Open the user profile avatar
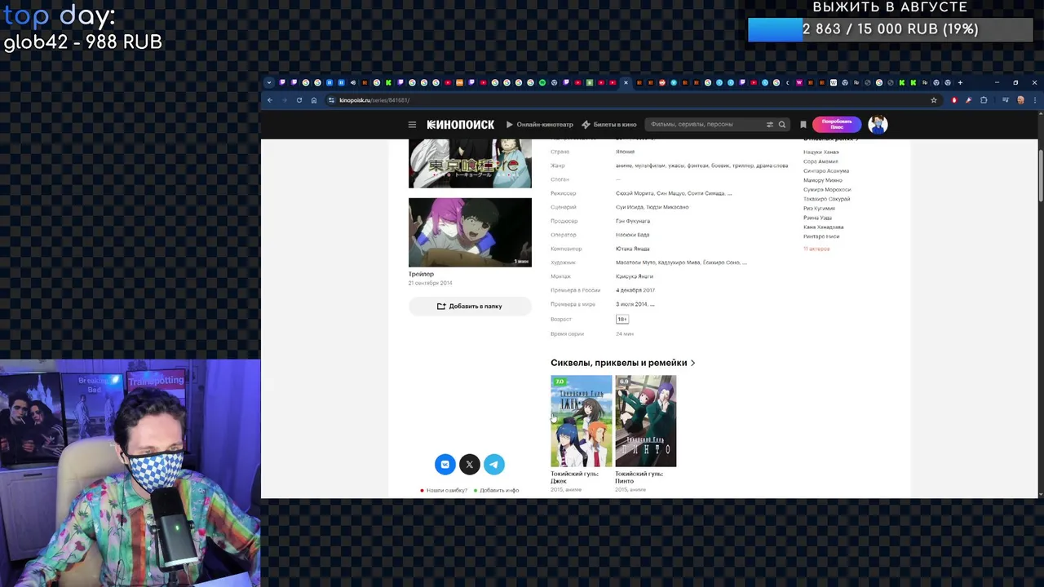Screen dimensions: 1044x587 coord(878,125)
